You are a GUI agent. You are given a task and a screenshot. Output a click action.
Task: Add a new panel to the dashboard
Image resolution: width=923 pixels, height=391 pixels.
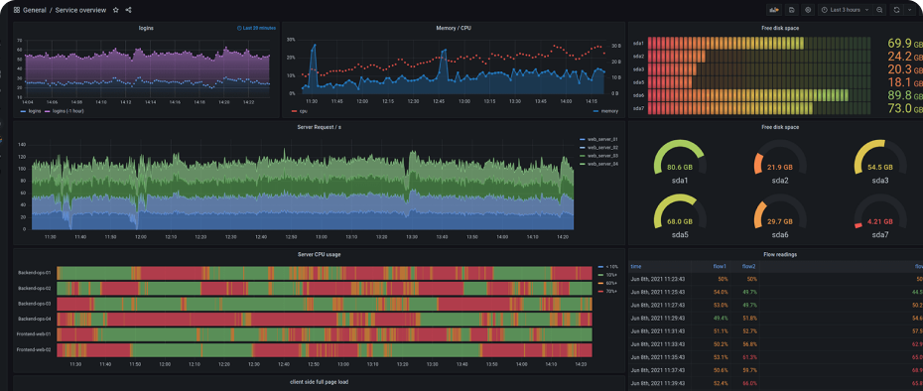tap(774, 10)
